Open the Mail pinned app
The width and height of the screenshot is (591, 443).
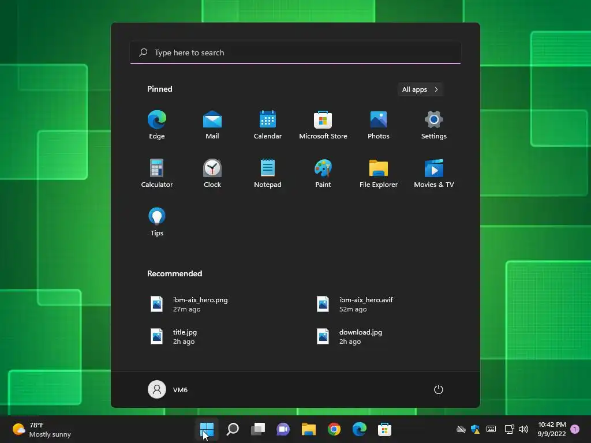[x=212, y=125]
